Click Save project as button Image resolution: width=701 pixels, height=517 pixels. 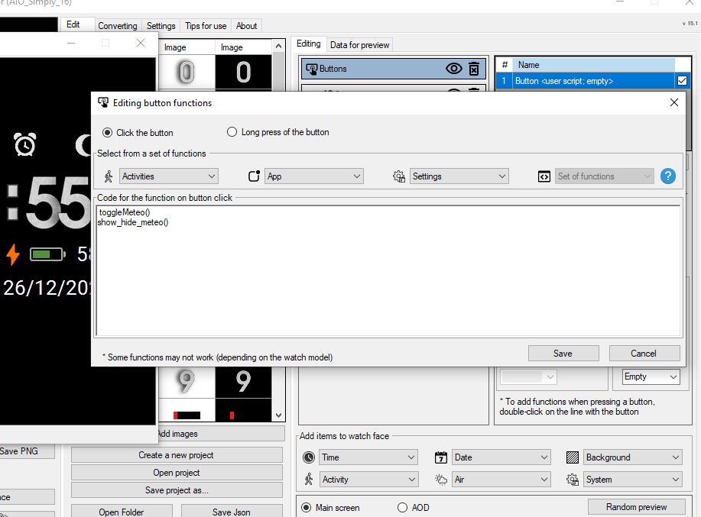coord(177,490)
